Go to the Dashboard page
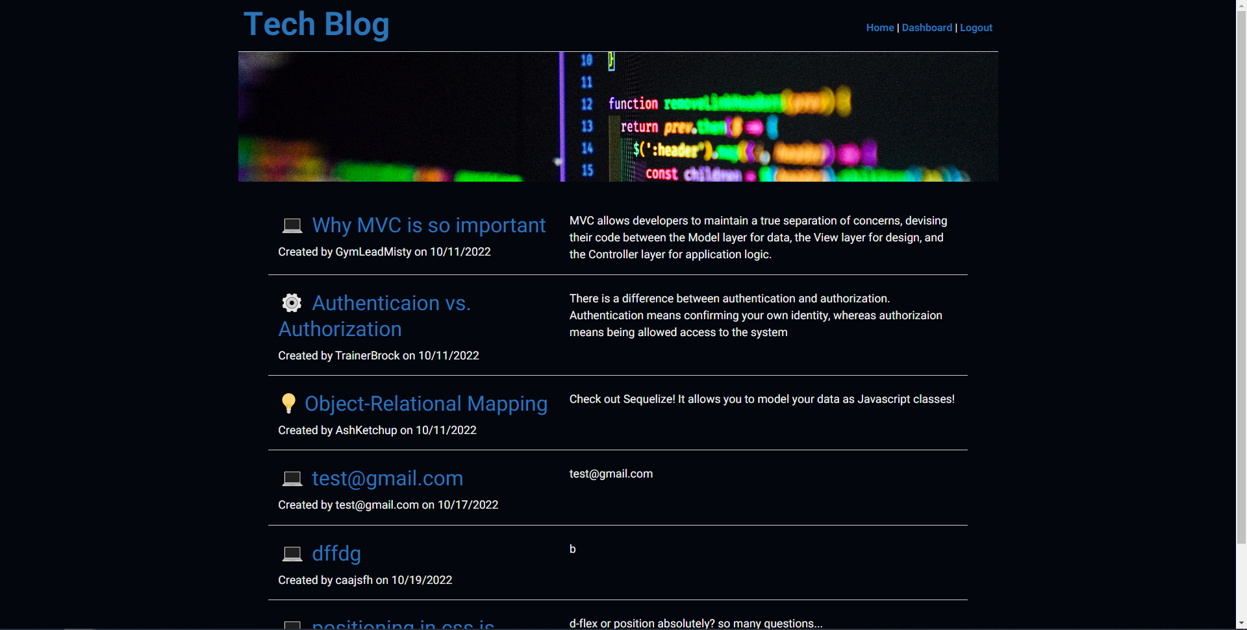The width and height of the screenshot is (1247, 630). point(927,27)
